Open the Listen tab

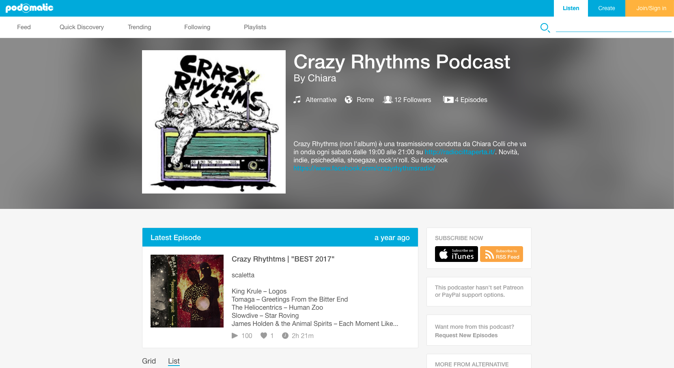(571, 8)
